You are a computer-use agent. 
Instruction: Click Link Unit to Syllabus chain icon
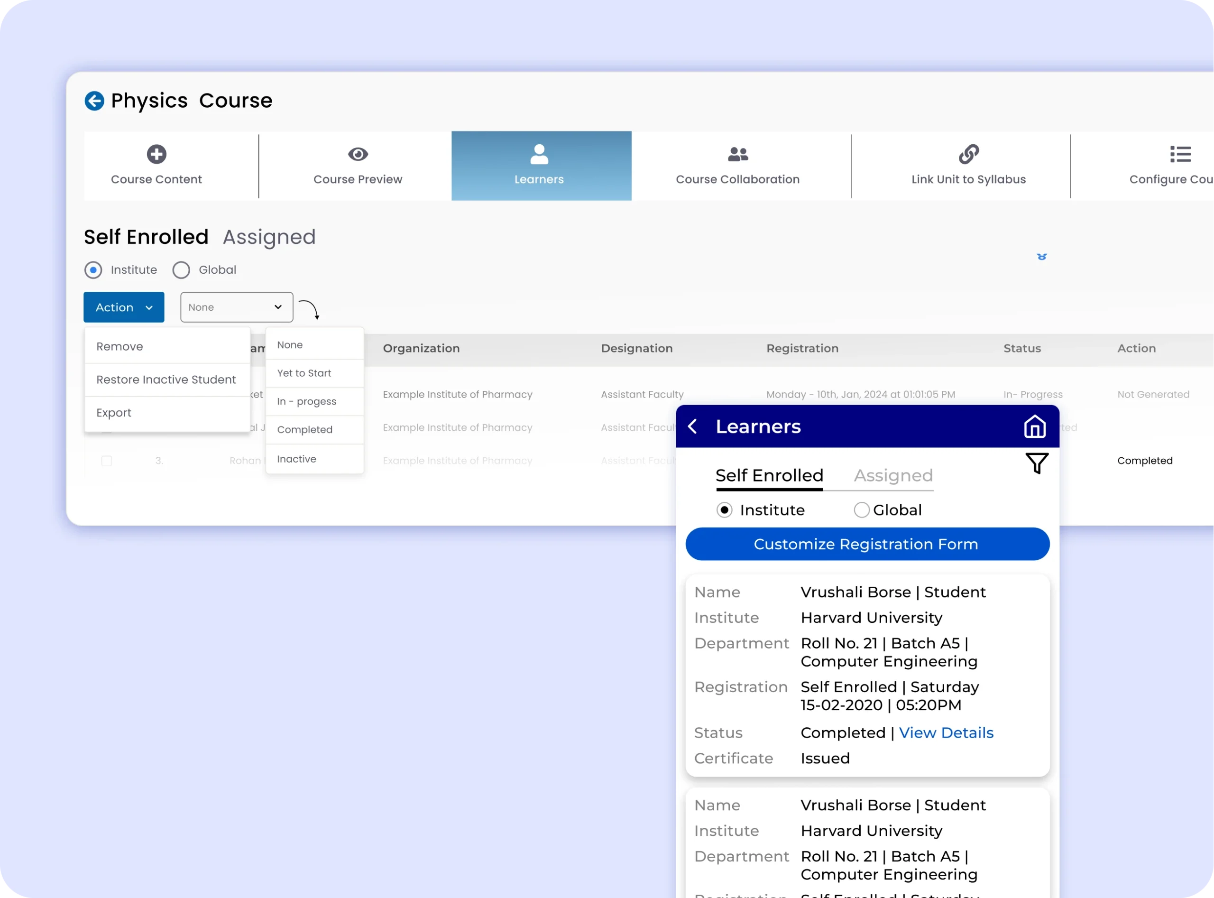968,154
